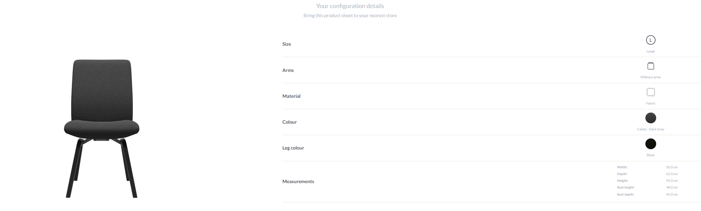This screenshot has height=211, width=701.
Task: Pick the Black leg colour swatch
Action: [650, 144]
